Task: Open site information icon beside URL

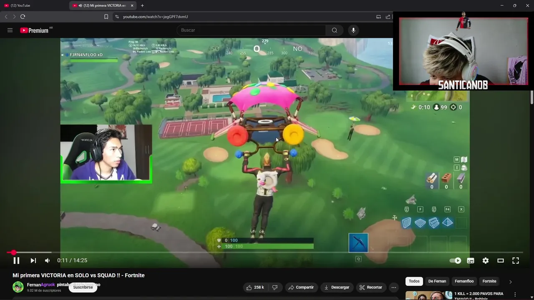Action: tap(117, 17)
